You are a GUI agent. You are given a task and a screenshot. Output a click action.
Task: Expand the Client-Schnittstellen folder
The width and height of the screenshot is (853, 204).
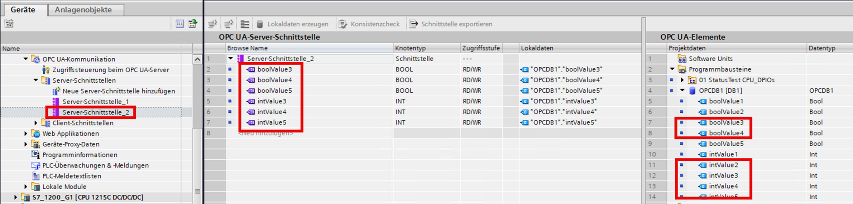[36, 123]
